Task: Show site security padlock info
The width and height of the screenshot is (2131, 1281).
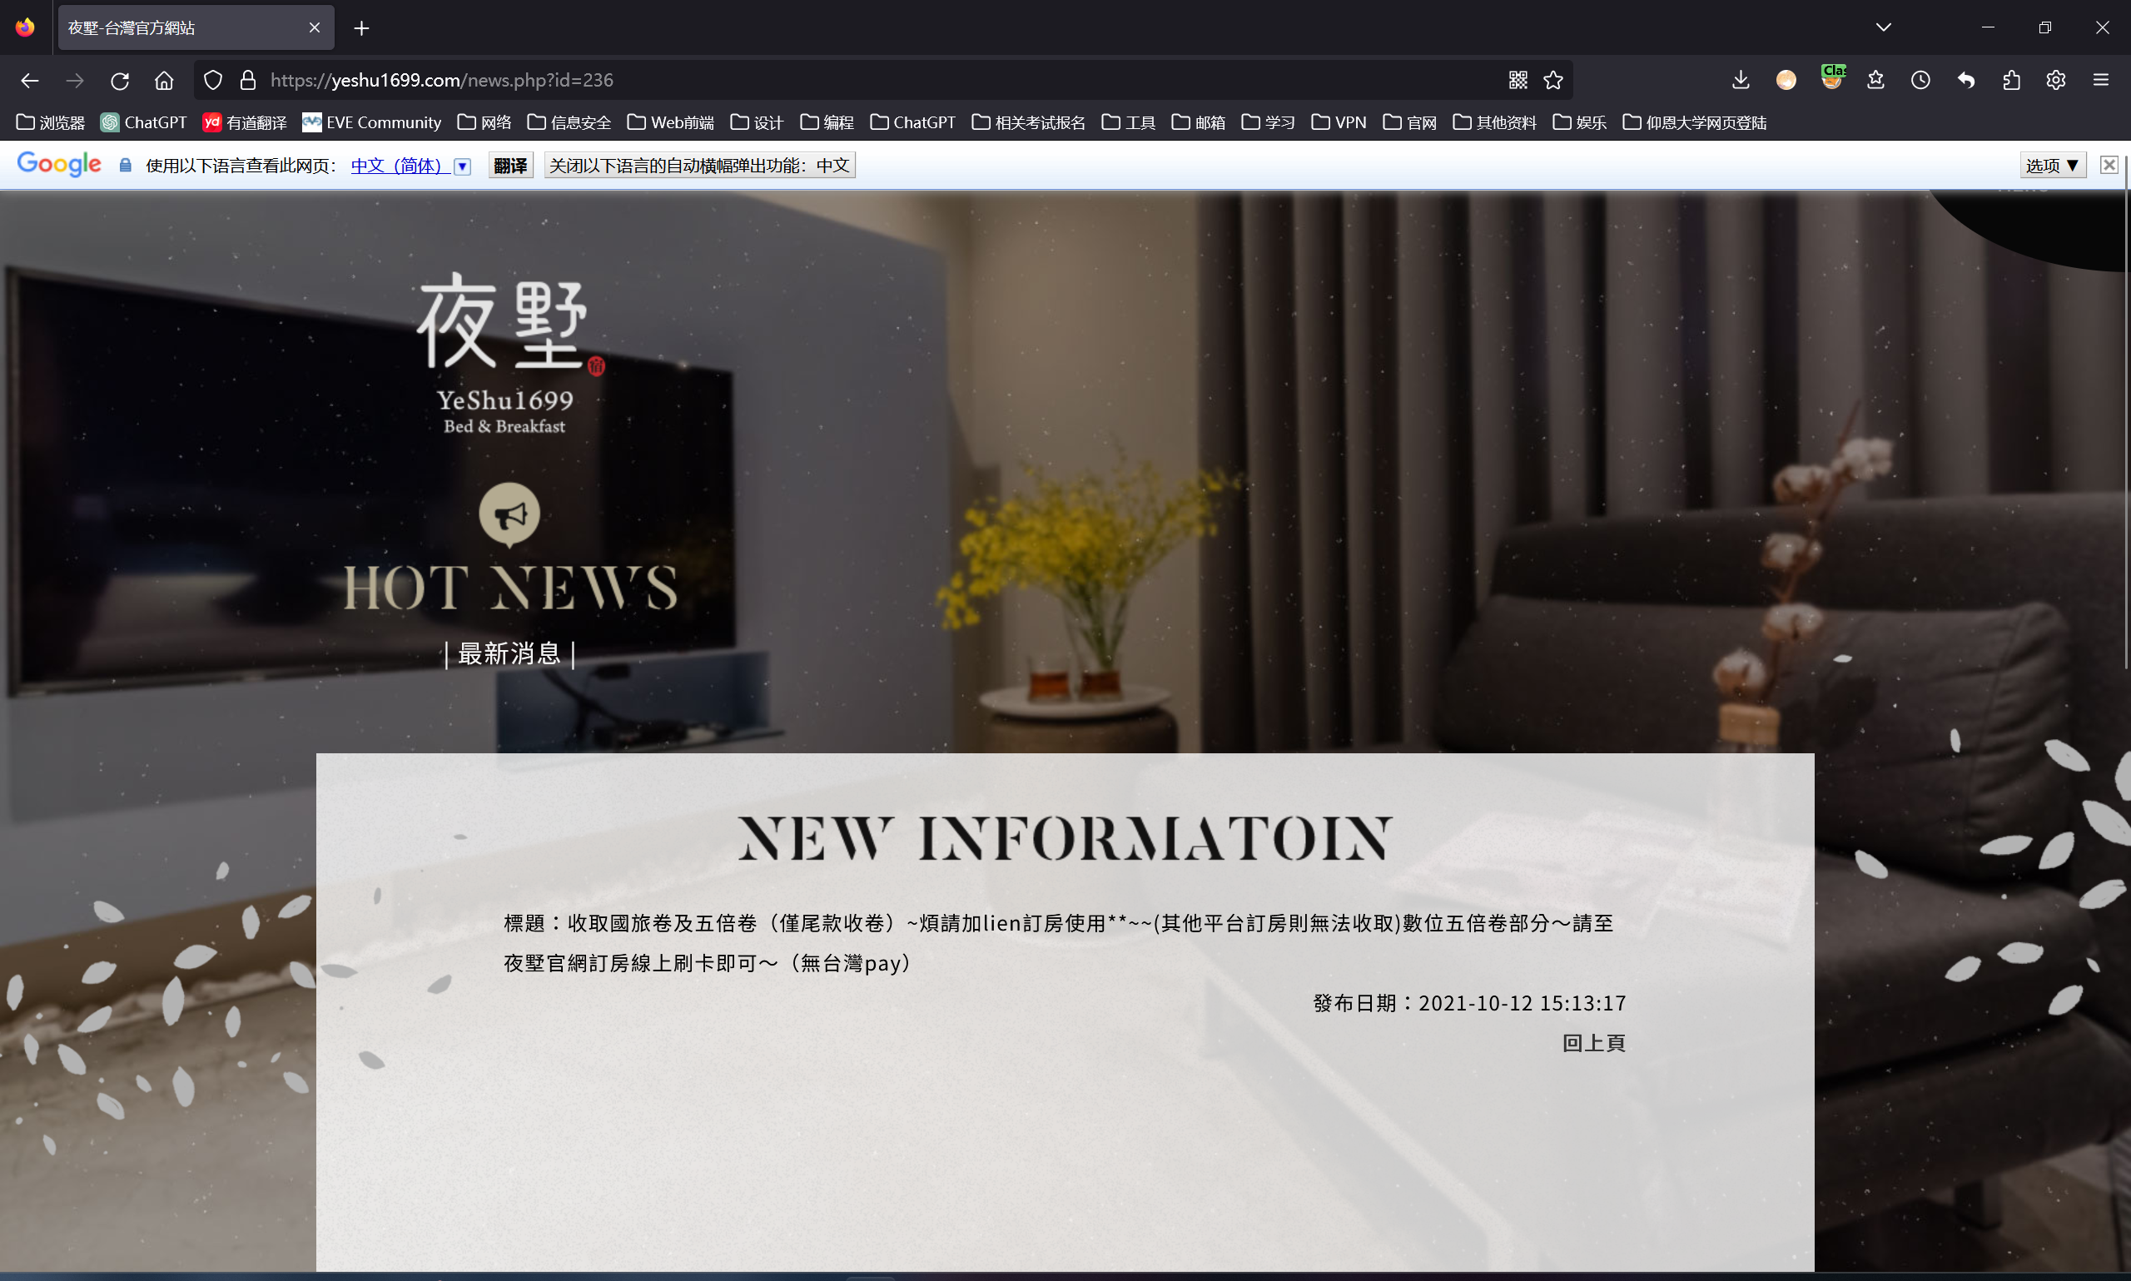Action: 248,80
